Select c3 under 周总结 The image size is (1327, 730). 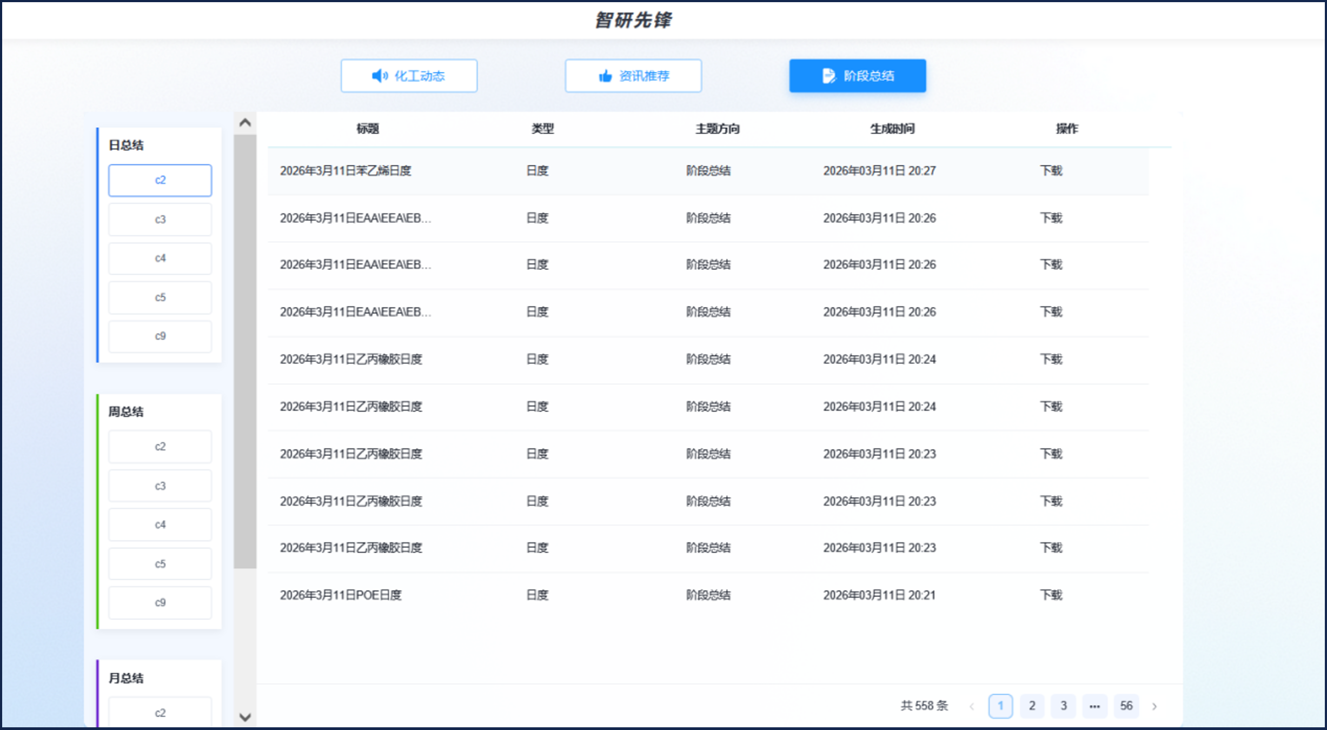pos(160,486)
